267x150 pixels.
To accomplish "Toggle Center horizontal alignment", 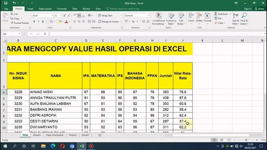I will point(79,22).
